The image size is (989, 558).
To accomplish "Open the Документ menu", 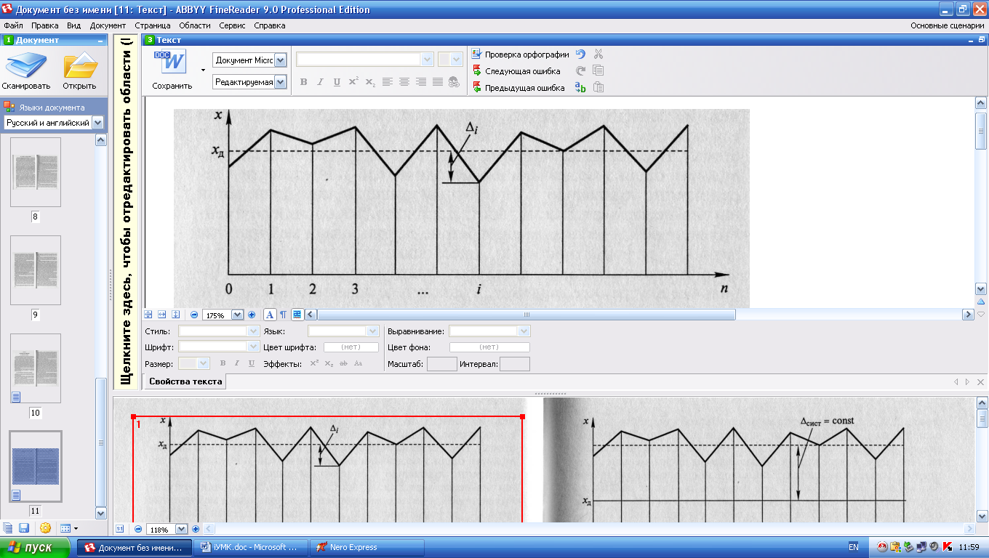I will point(108,25).
